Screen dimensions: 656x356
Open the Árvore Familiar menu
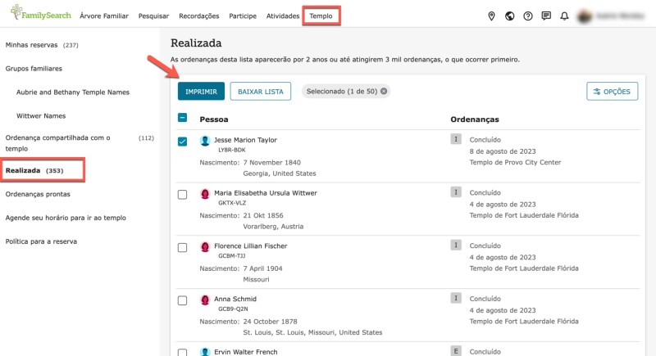(104, 16)
